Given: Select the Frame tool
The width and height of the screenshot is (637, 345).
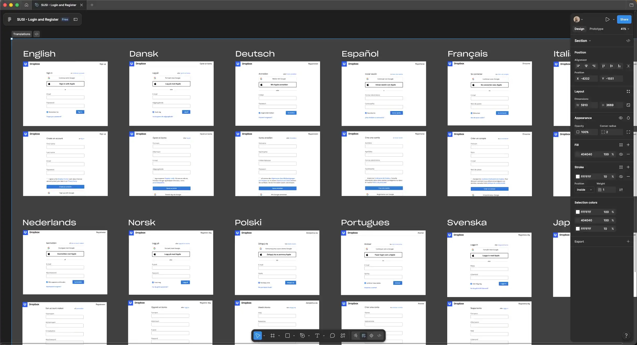Looking at the screenshot, I should [273, 336].
